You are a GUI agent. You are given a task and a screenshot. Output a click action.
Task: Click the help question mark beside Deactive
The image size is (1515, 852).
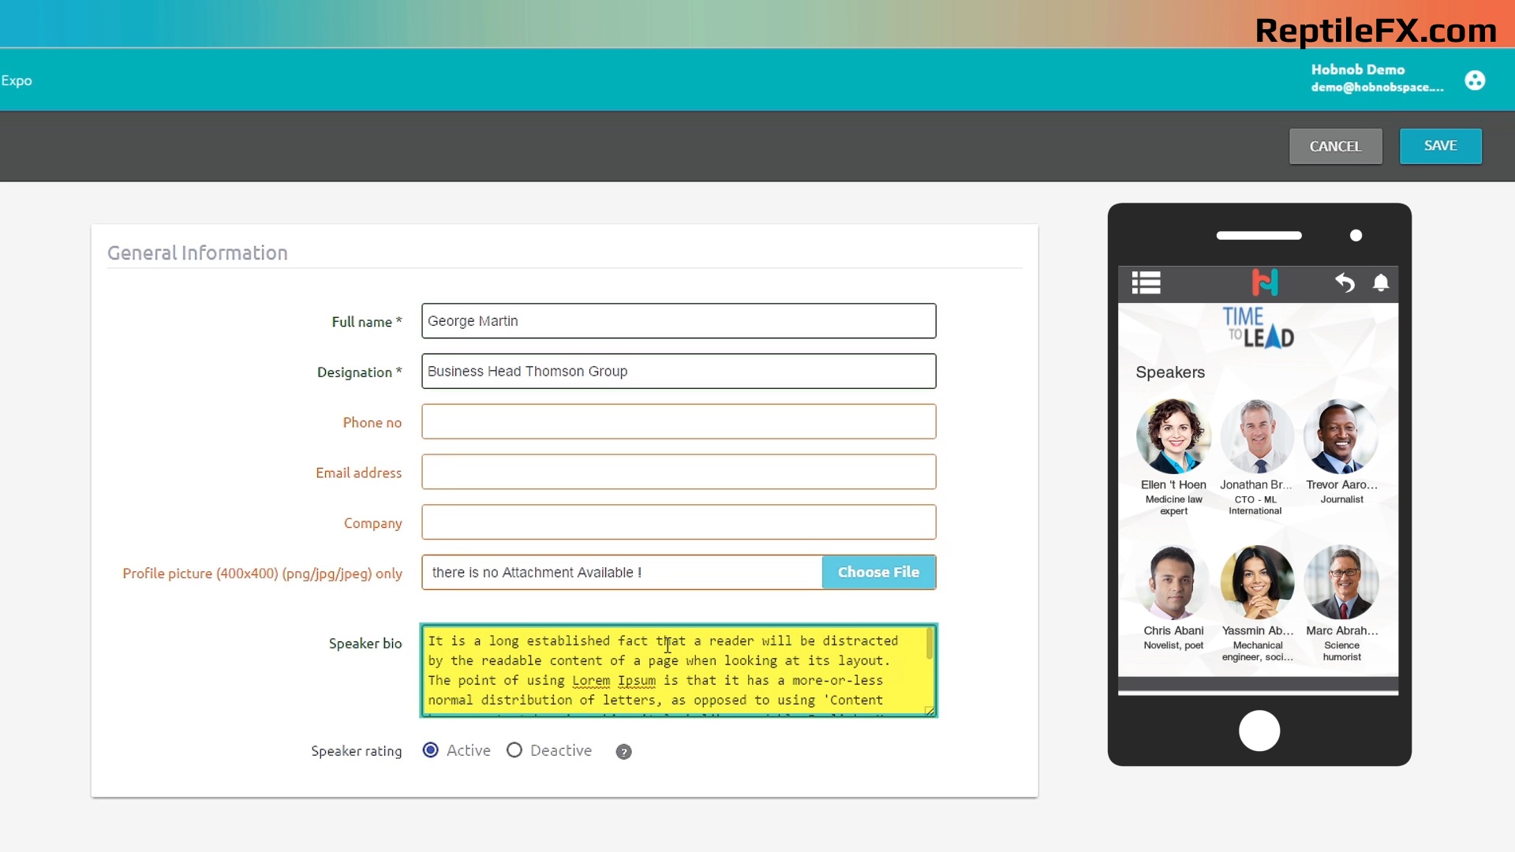(623, 752)
